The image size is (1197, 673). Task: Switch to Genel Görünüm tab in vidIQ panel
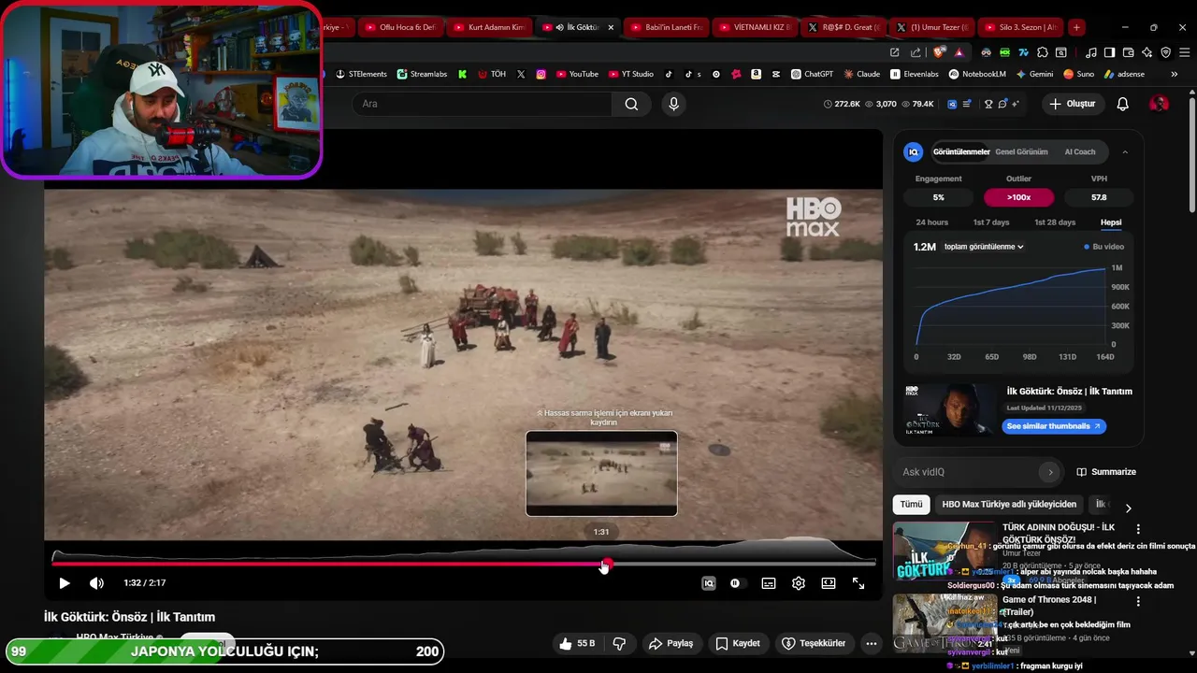[x=1021, y=151]
